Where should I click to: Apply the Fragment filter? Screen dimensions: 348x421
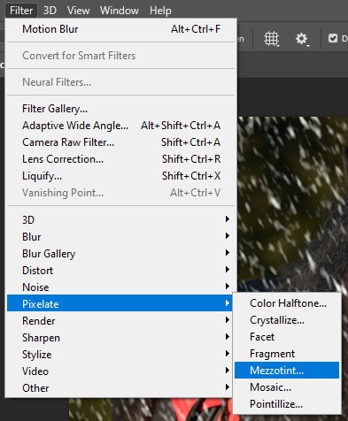click(x=287, y=354)
